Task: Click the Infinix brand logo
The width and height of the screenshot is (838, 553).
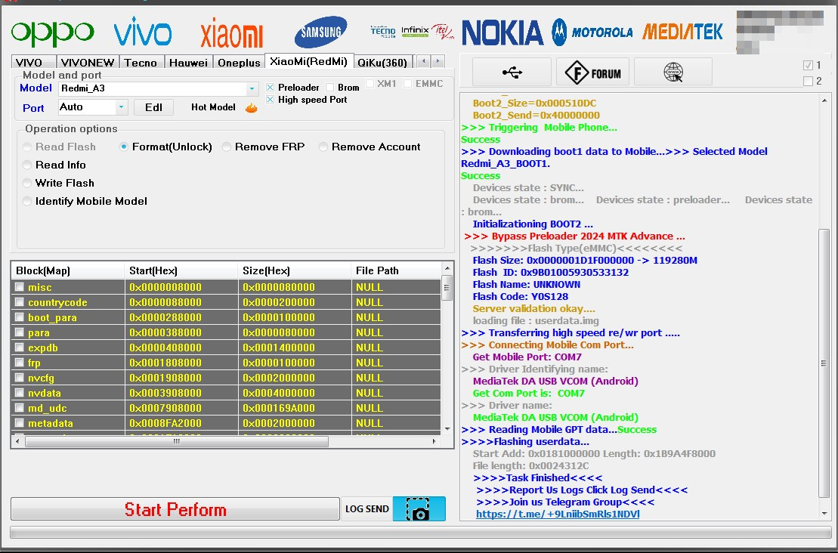Action: (x=415, y=32)
